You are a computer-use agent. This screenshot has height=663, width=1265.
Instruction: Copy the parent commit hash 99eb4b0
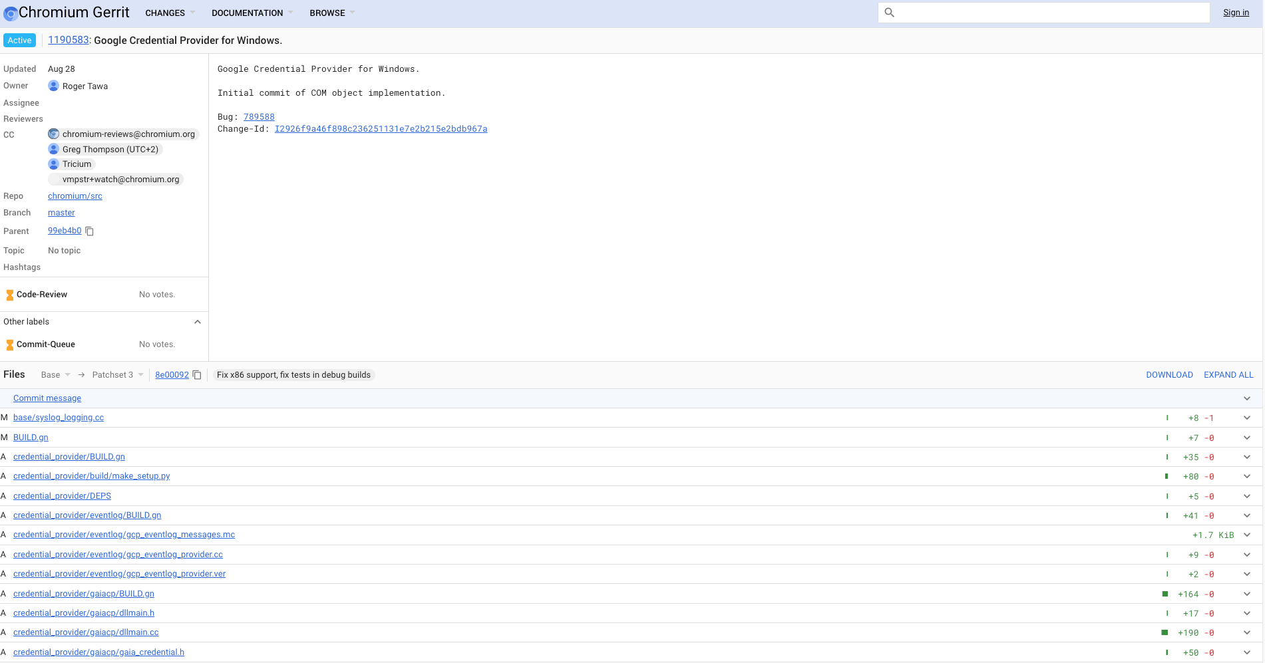(x=90, y=231)
